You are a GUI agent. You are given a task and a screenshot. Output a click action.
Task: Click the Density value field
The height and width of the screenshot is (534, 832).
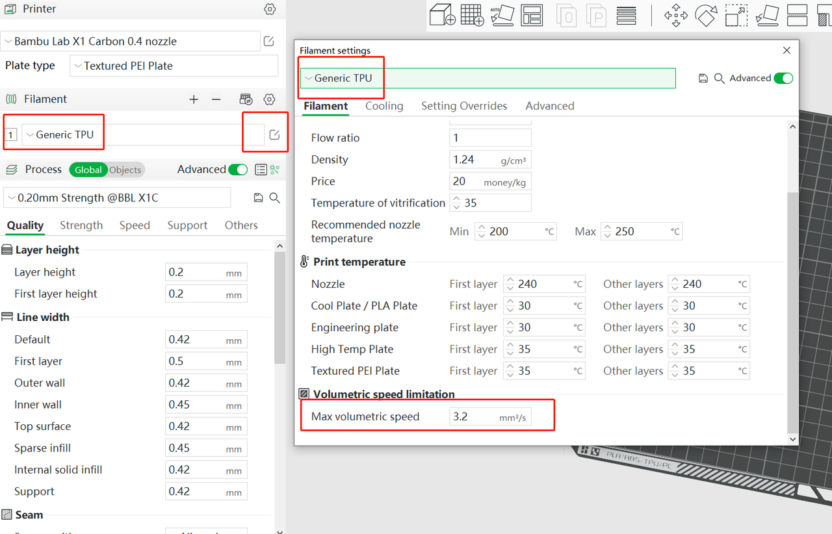tap(491, 160)
